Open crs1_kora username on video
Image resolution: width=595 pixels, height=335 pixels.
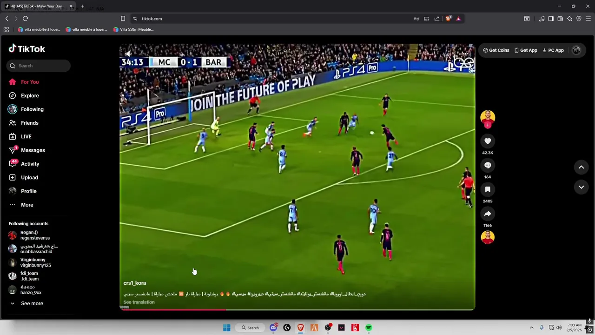point(134,283)
